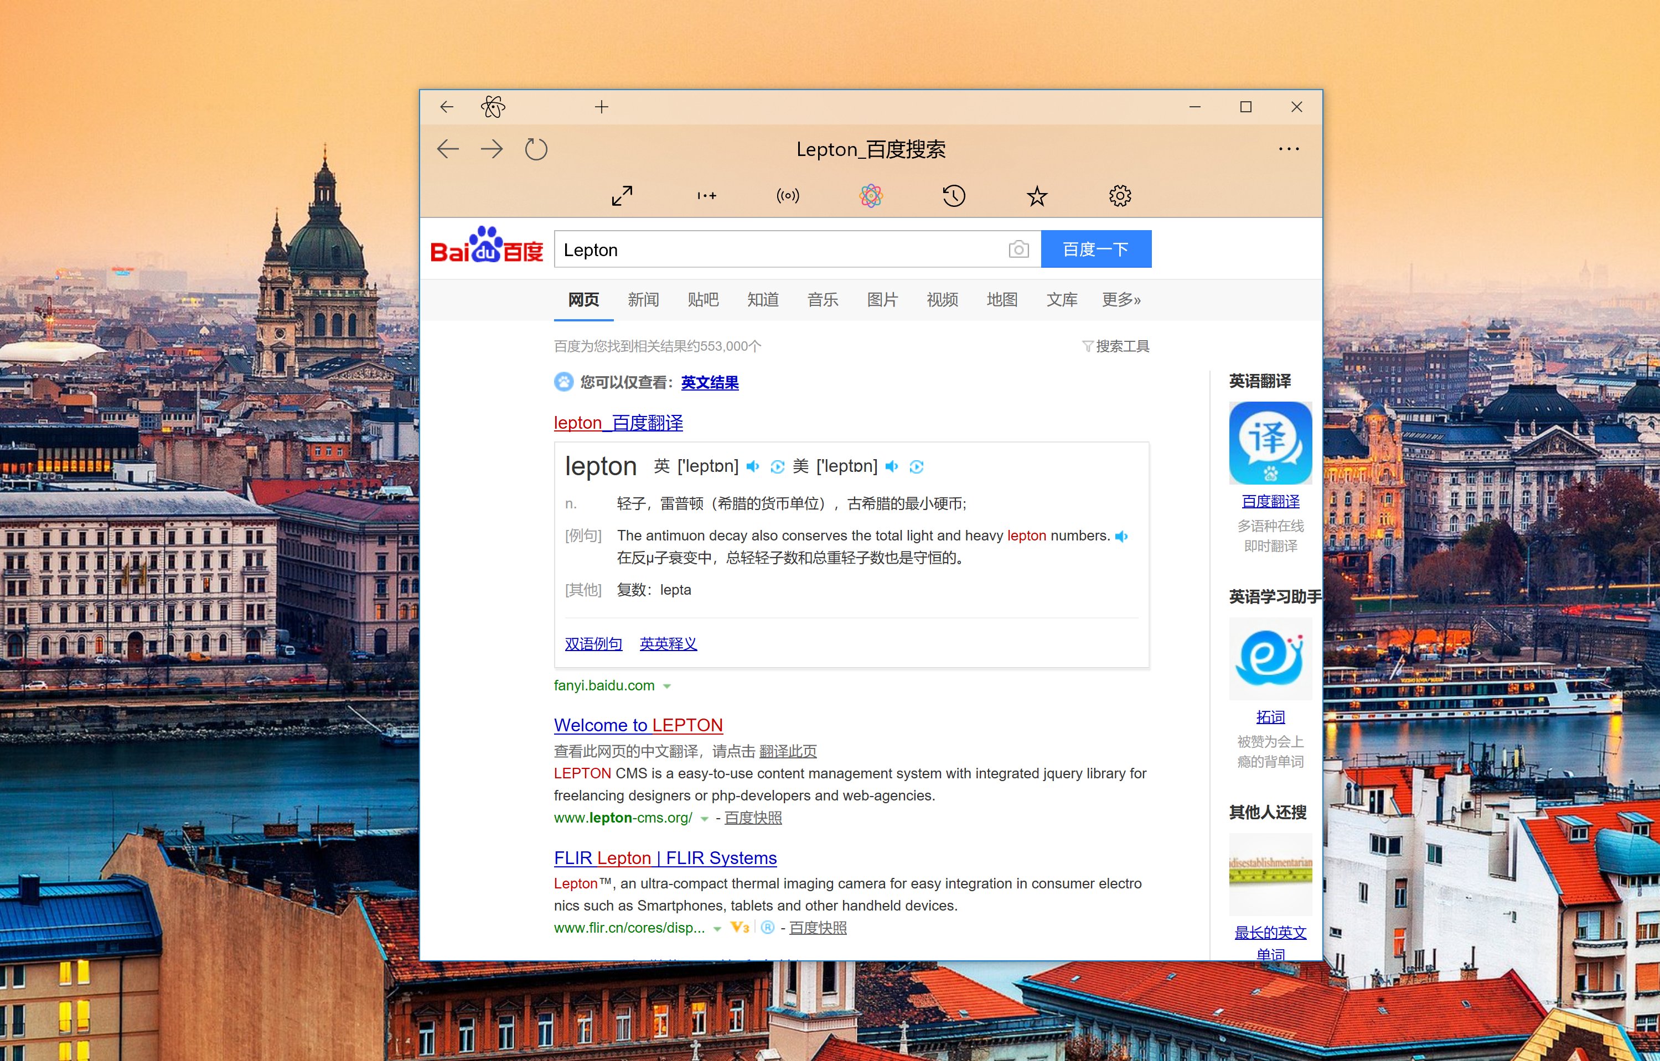Switch to the 新闻 tab
The height and width of the screenshot is (1061, 1660).
(643, 300)
